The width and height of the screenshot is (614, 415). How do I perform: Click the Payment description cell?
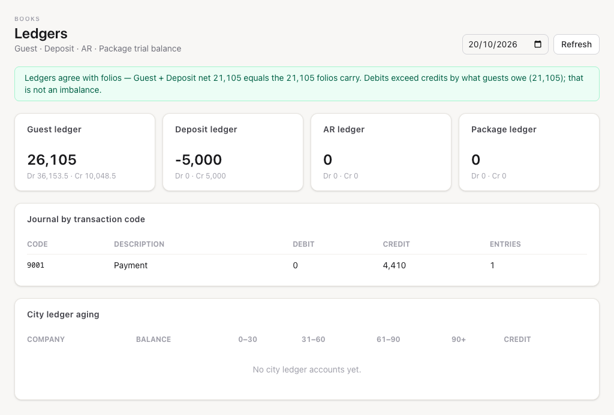point(131,265)
